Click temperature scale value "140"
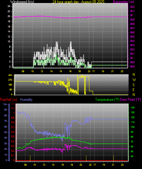 (x=133, y=107)
